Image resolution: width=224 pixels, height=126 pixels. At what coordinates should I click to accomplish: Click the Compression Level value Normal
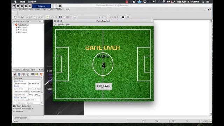coord(34,100)
